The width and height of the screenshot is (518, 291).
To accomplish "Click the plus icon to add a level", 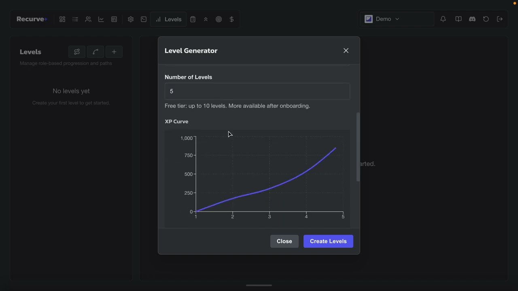I will click(114, 52).
